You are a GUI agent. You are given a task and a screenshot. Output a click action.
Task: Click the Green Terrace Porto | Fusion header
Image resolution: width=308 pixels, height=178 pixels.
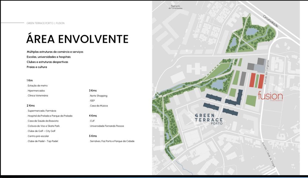(x=46, y=23)
